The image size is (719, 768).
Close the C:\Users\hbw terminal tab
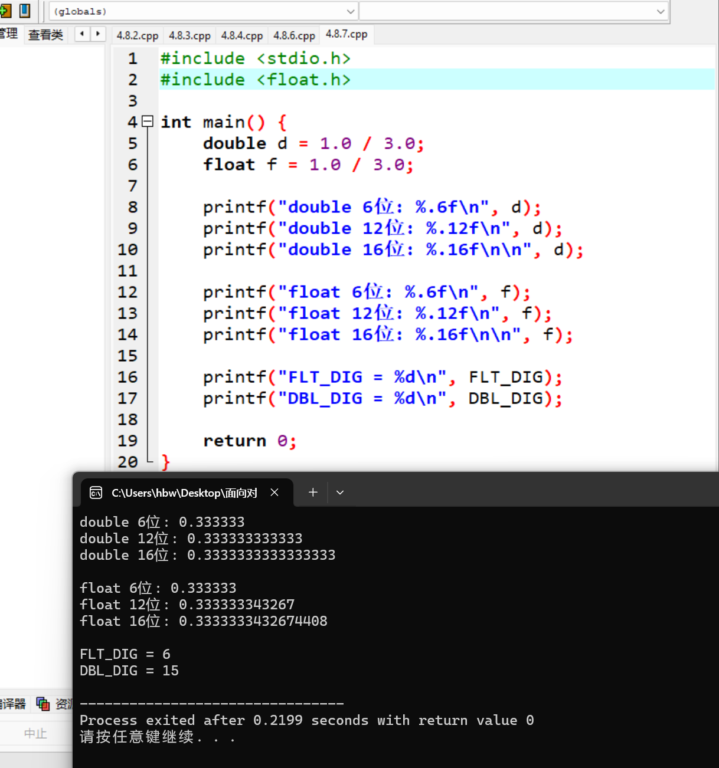point(274,492)
